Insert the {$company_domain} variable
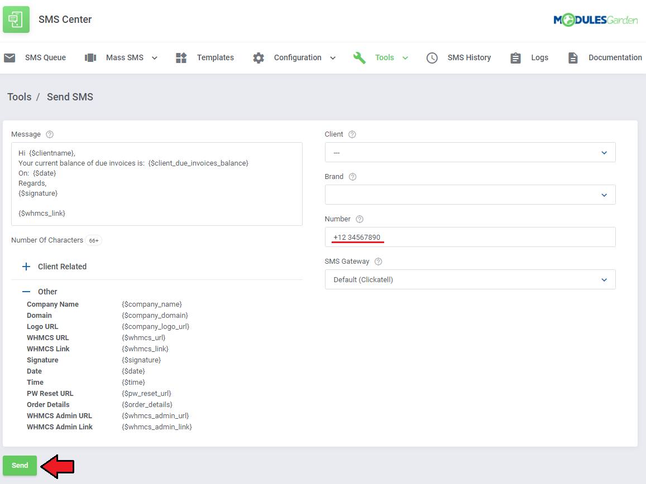The image size is (646, 484). tap(155, 316)
